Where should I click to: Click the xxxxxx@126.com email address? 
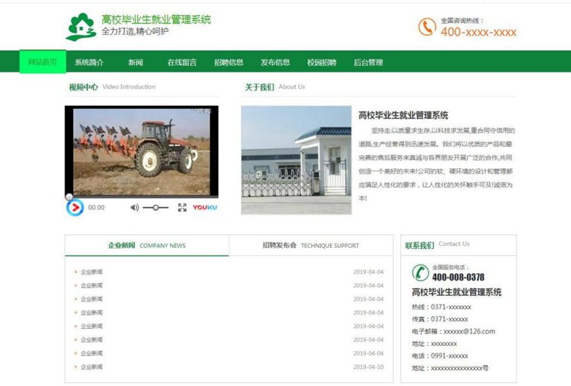coord(470,332)
